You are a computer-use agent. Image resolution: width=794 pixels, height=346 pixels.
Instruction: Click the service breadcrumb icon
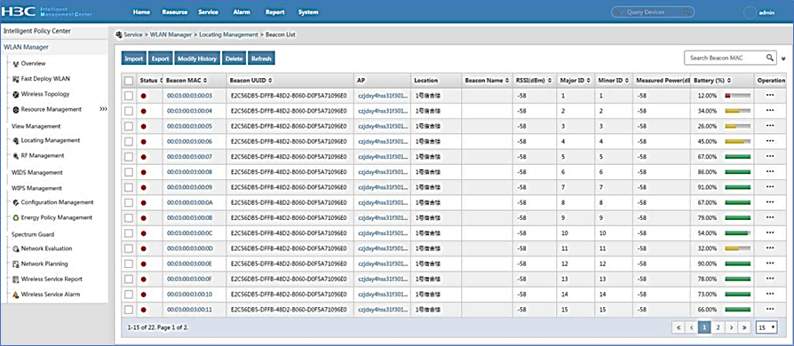pyautogui.click(x=119, y=35)
